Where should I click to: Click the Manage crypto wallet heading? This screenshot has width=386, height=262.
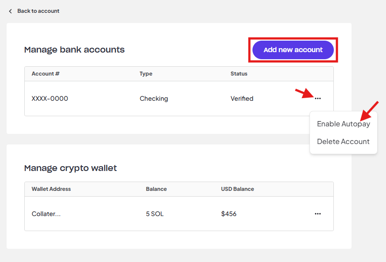70,168
